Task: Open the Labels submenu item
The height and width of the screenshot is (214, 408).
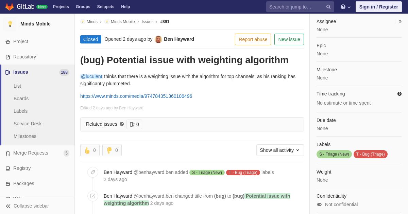Action: tap(20, 111)
